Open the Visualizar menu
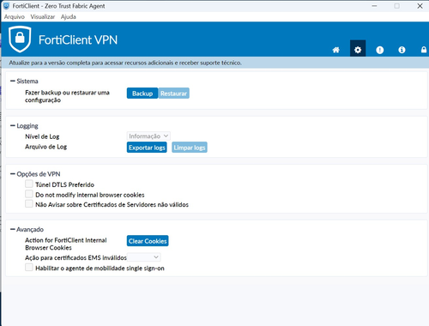 coord(43,17)
